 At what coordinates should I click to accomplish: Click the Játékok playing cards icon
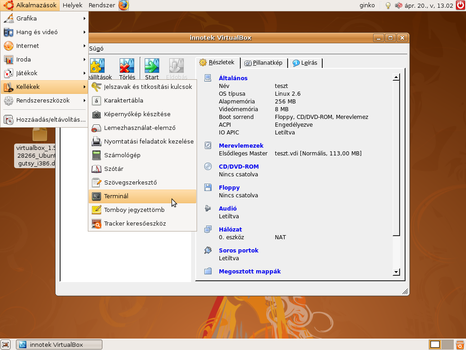[9, 73]
